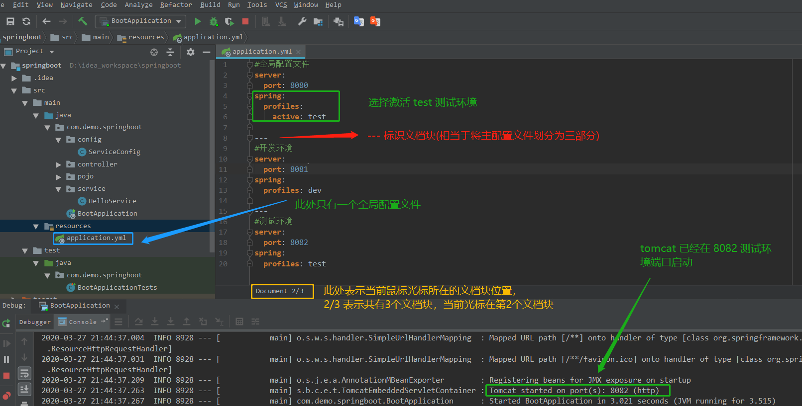802x406 pixels.
Task: Open the Refactor menu
Action: pyautogui.click(x=176, y=5)
